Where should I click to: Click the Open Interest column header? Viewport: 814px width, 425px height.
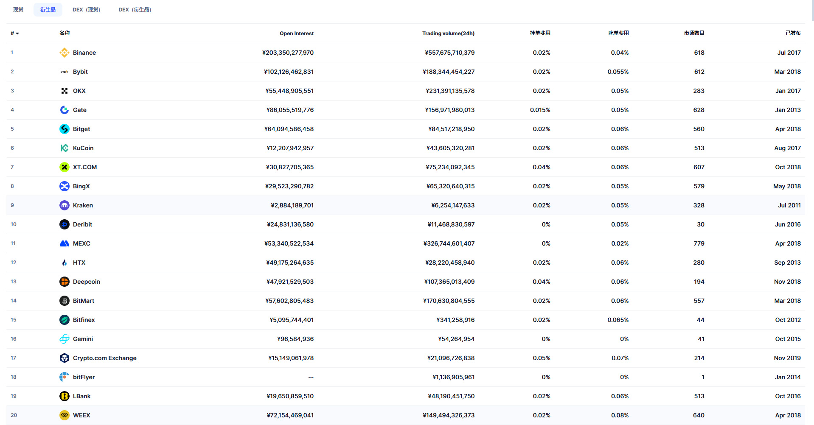click(297, 33)
